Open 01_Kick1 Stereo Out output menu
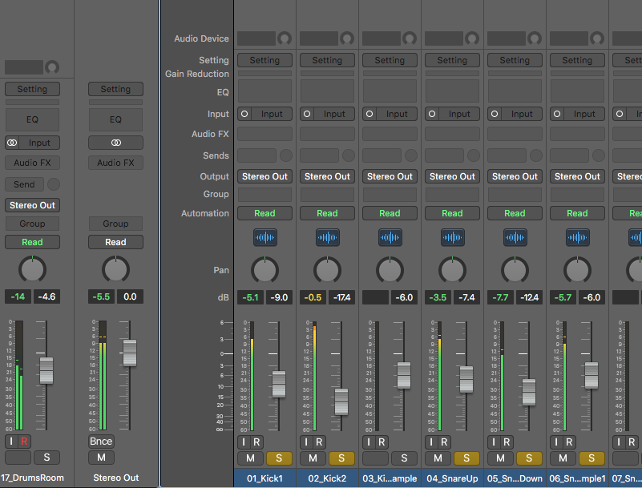This screenshot has width=642, height=488. coord(265,176)
